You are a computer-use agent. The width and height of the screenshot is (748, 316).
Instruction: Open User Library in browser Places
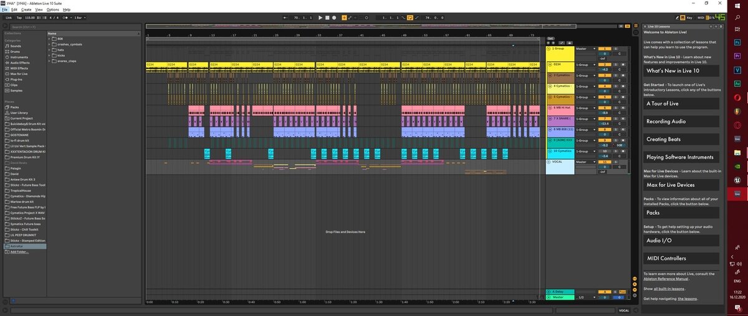[x=19, y=113]
